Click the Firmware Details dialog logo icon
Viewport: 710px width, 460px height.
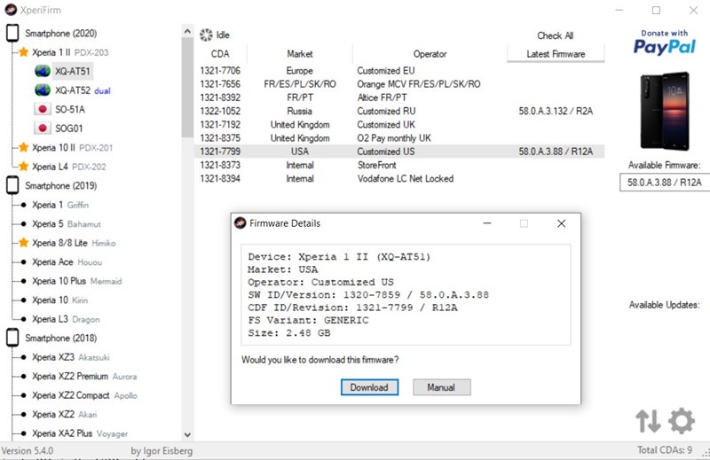pyautogui.click(x=240, y=223)
